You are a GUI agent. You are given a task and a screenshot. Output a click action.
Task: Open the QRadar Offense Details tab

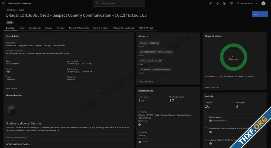pos(124,28)
